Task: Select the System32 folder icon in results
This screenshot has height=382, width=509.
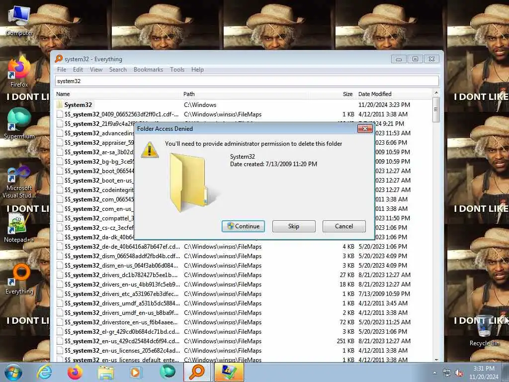Action: [60, 104]
